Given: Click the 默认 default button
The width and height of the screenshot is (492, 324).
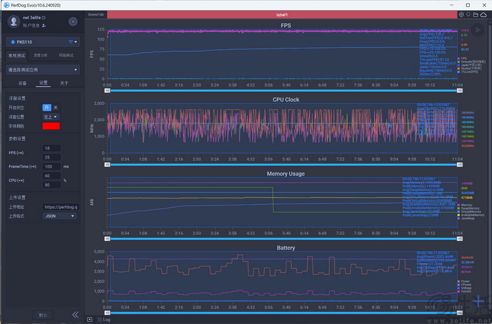Looking at the screenshot, I should tap(43, 315).
